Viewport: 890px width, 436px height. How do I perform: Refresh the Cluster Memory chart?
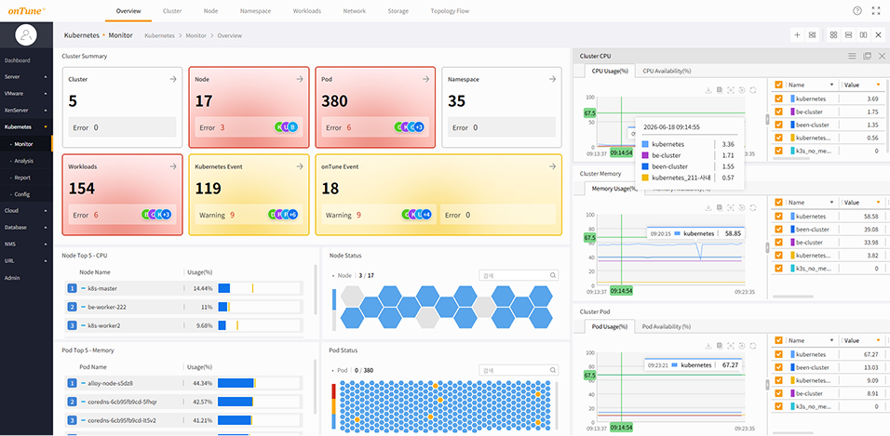pos(752,207)
